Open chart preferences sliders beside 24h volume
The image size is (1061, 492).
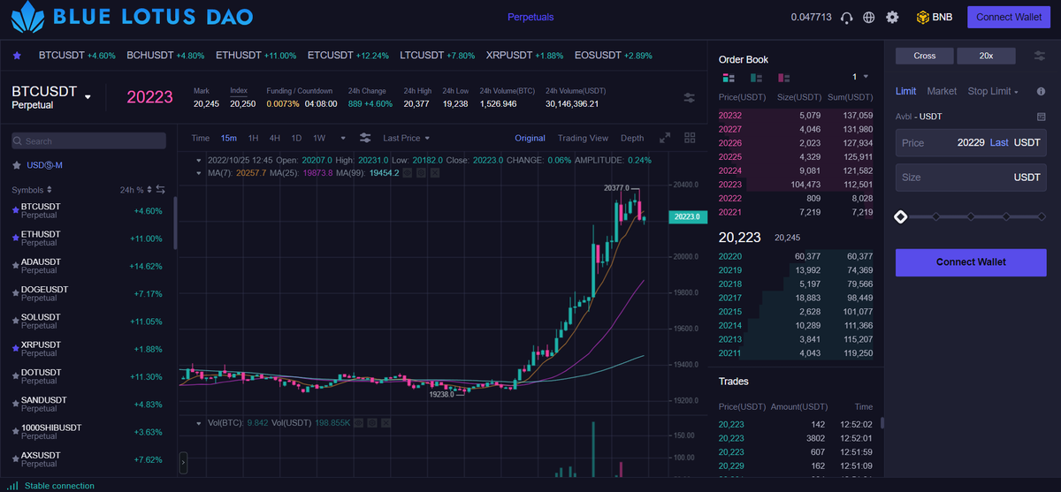pos(689,97)
